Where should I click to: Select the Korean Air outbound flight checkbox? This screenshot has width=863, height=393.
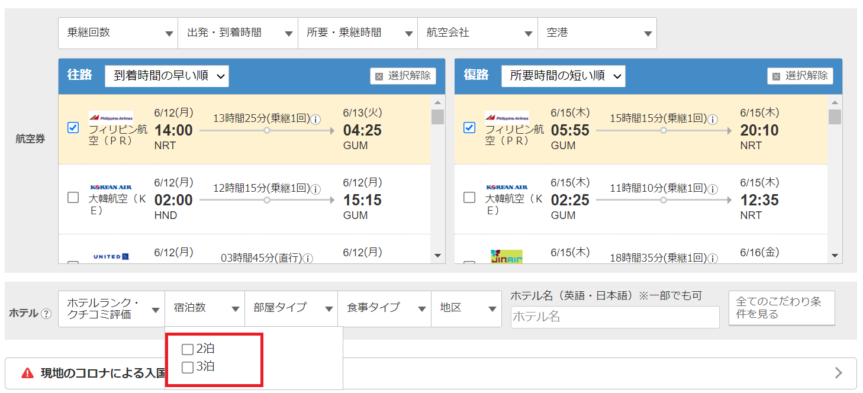[73, 198]
